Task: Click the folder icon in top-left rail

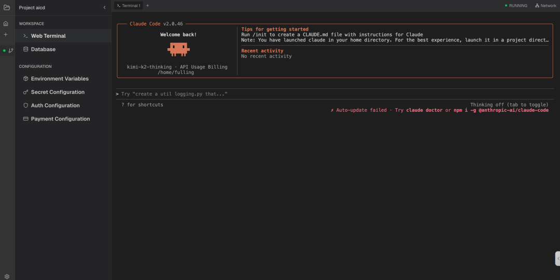Action: pyautogui.click(x=7, y=7)
